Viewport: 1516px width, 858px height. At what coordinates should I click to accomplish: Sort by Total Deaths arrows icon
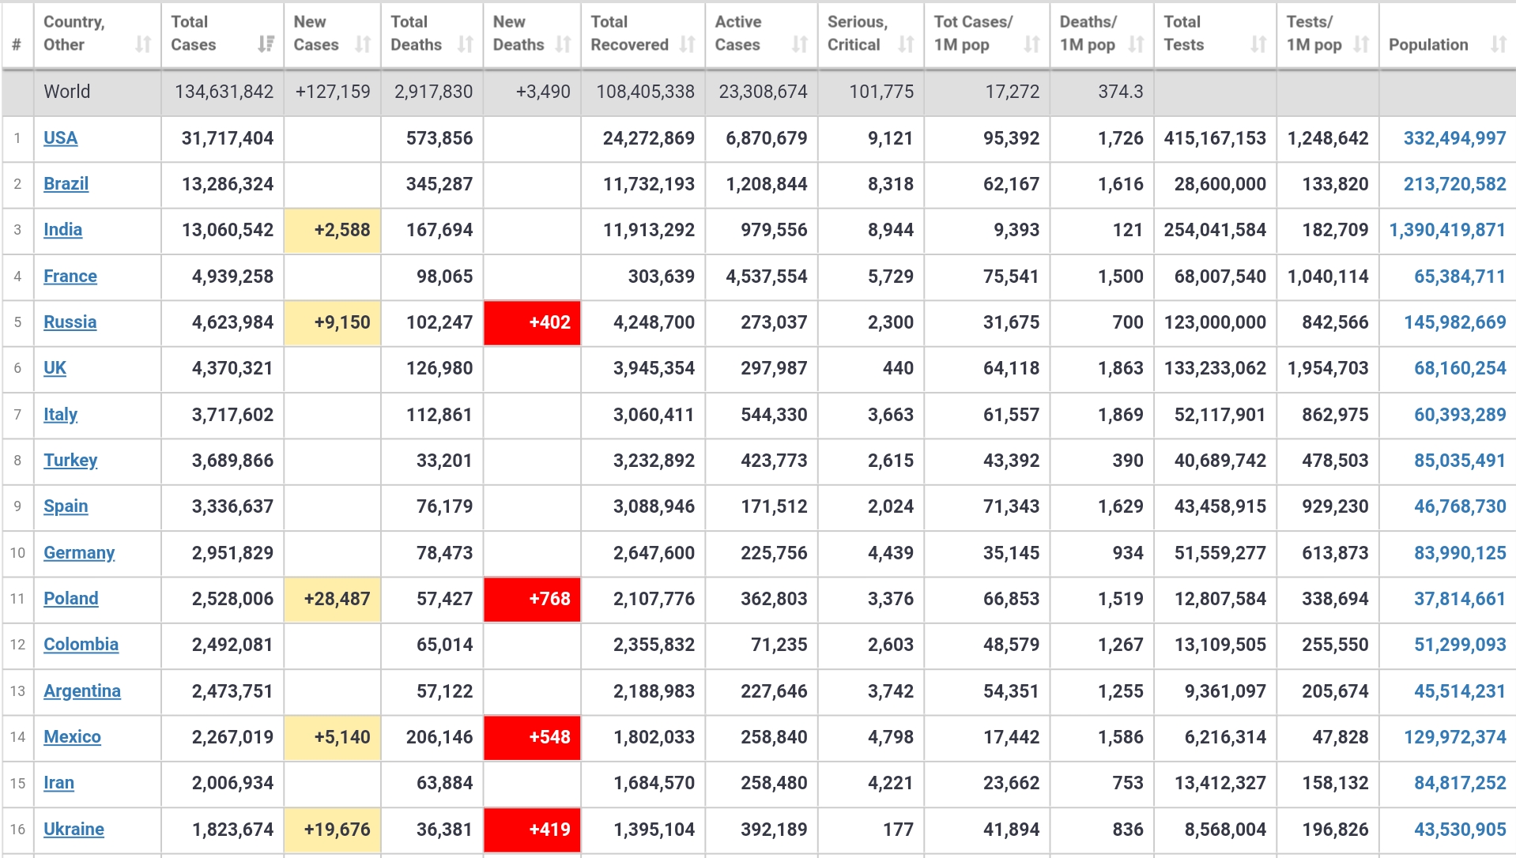(466, 44)
